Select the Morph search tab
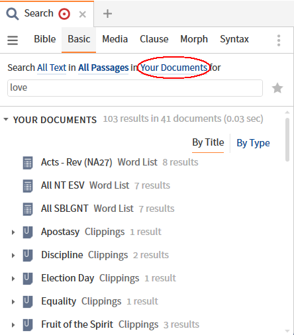The width and height of the screenshot is (294, 335). pyautogui.click(x=194, y=39)
